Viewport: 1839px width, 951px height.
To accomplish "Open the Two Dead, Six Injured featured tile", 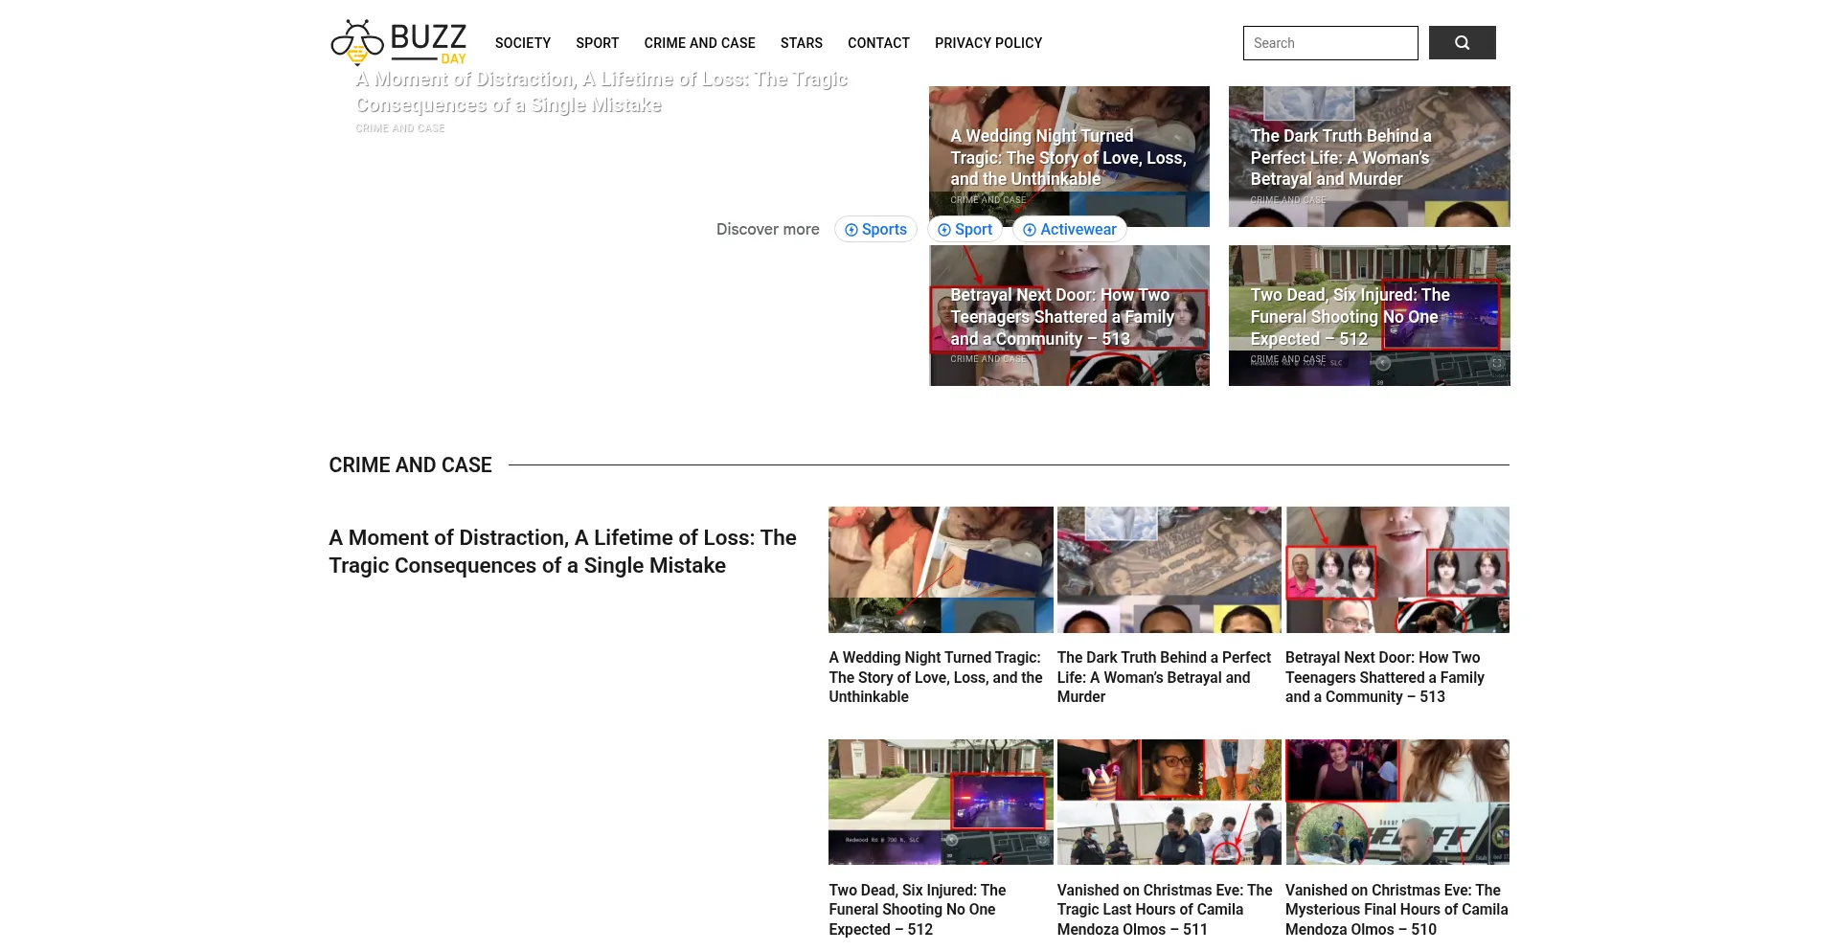I will click(x=1368, y=317).
